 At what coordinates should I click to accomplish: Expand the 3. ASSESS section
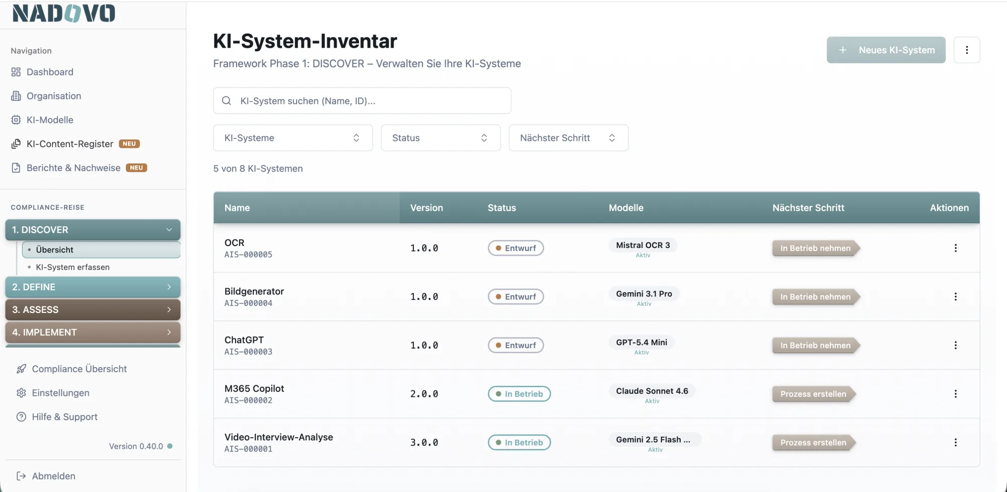[x=93, y=310]
